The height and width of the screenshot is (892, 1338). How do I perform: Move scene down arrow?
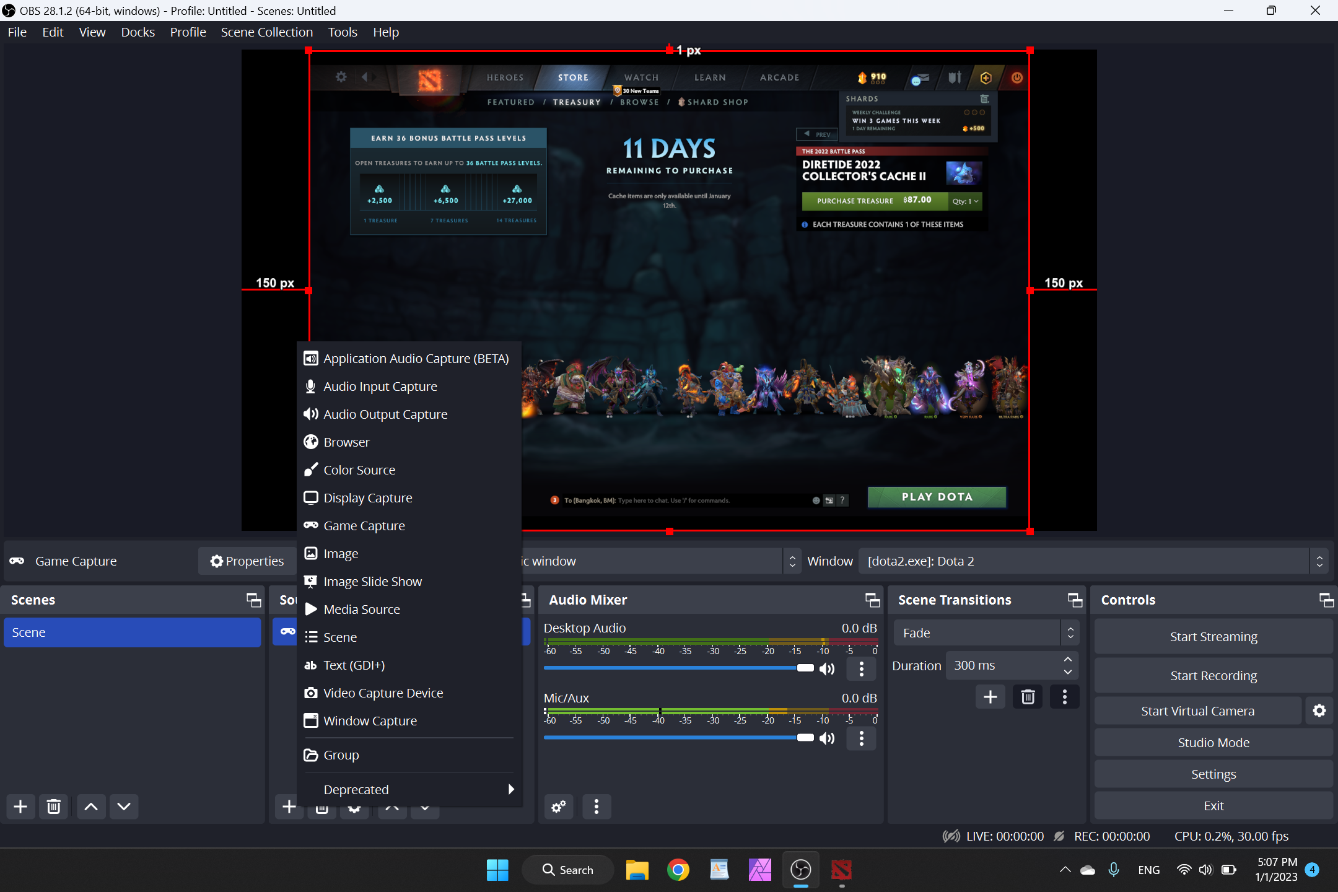[124, 807]
